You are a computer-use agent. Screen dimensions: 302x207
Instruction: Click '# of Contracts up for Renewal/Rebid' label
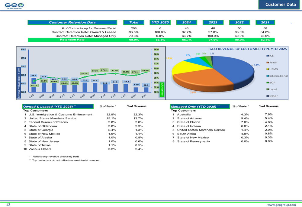point(89,28)
